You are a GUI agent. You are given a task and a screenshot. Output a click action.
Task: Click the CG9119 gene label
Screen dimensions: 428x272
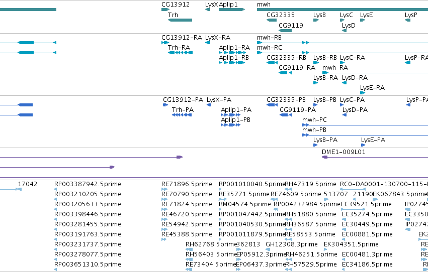coord(291,25)
